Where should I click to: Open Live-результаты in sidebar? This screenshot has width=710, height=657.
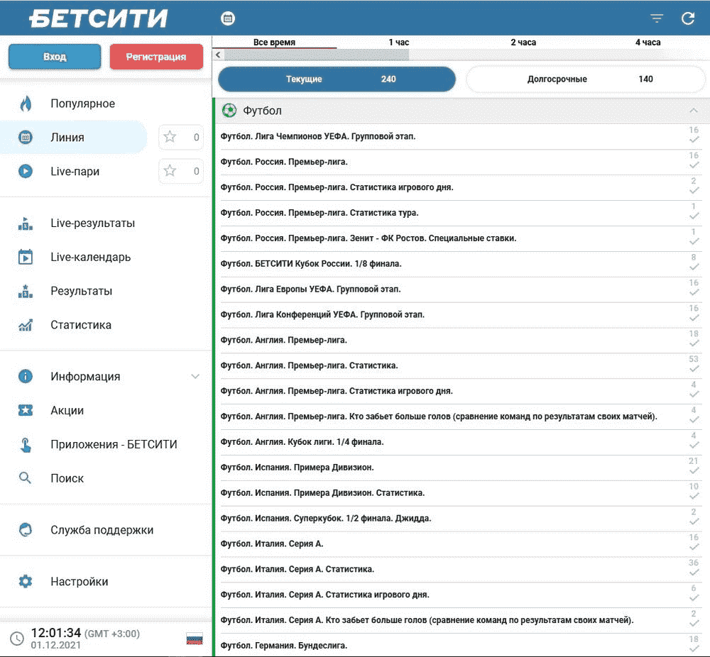92,223
